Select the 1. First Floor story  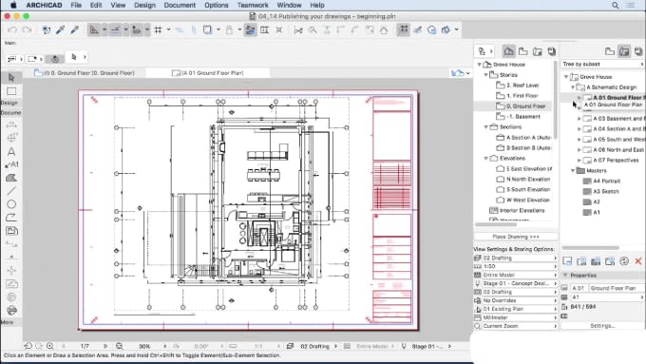[x=522, y=96]
